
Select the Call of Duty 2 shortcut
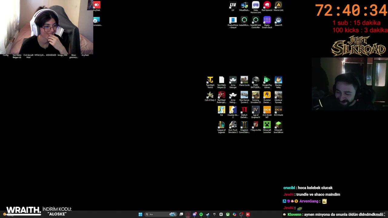pyautogui.click(x=210, y=97)
